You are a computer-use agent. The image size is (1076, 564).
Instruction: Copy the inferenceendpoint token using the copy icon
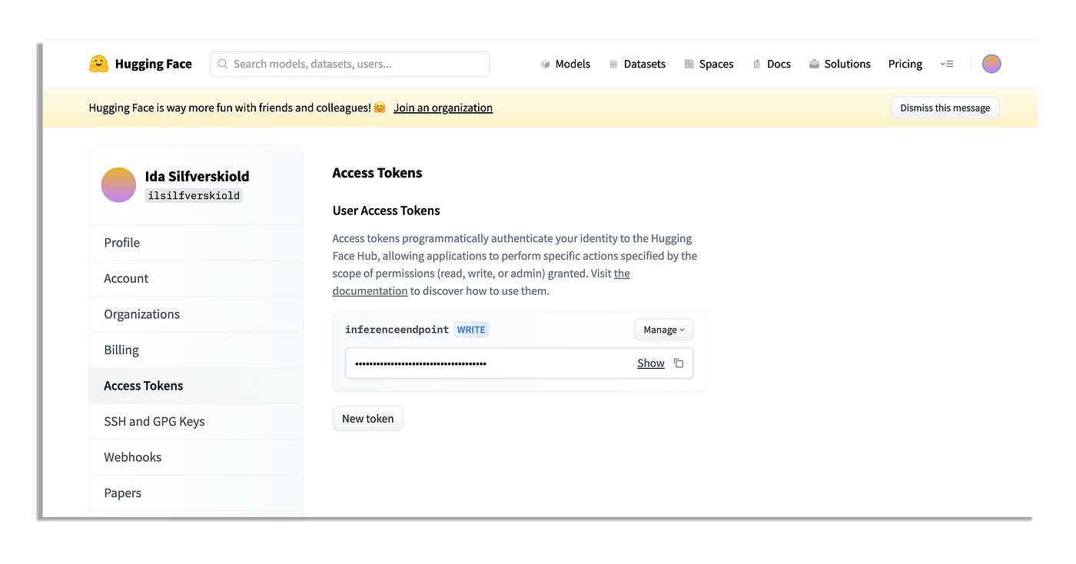pyautogui.click(x=679, y=363)
